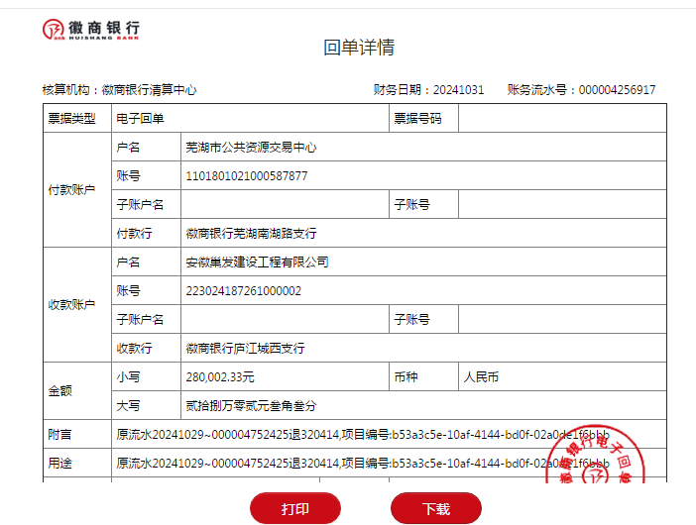This screenshot has width=696, height=525.
Task: Click payer name 芜湖市公共资源交易中心
Action: (x=251, y=148)
